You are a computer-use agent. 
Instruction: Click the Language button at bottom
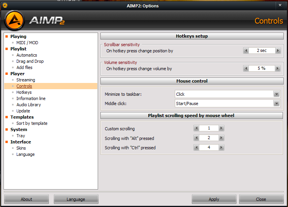pyautogui.click(x=76, y=199)
